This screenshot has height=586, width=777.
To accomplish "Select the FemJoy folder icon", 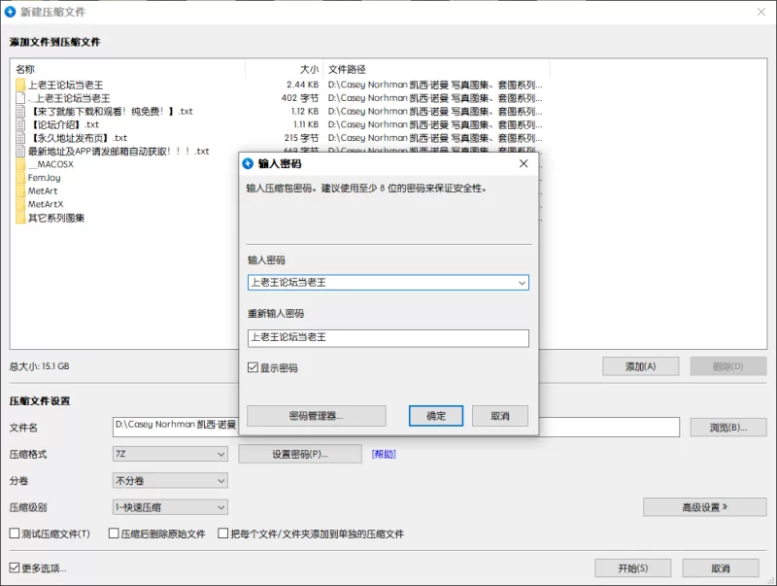I will (x=19, y=178).
